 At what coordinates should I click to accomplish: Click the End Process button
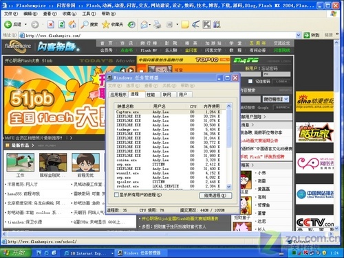215,196
